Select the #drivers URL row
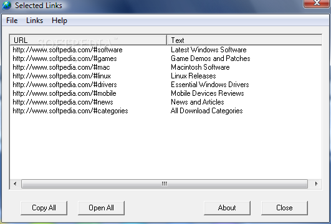Screen dimensions: 331x224 pyautogui.click(x=65, y=85)
